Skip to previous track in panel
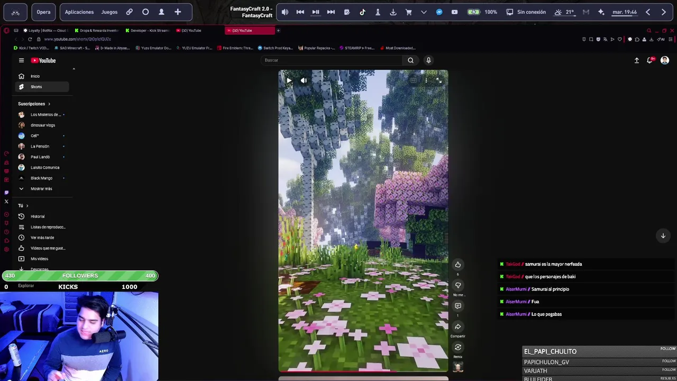The width and height of the screenshot is (677, 381). pyautogui.click(x=300, y=12)
